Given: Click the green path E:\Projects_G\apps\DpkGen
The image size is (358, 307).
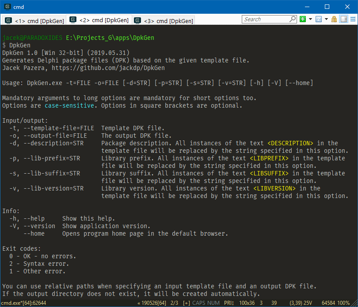Looking at the screenshot, I should [x=110, y=38].
